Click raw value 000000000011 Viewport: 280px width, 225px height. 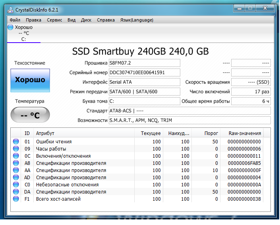[x=244, y=156]
